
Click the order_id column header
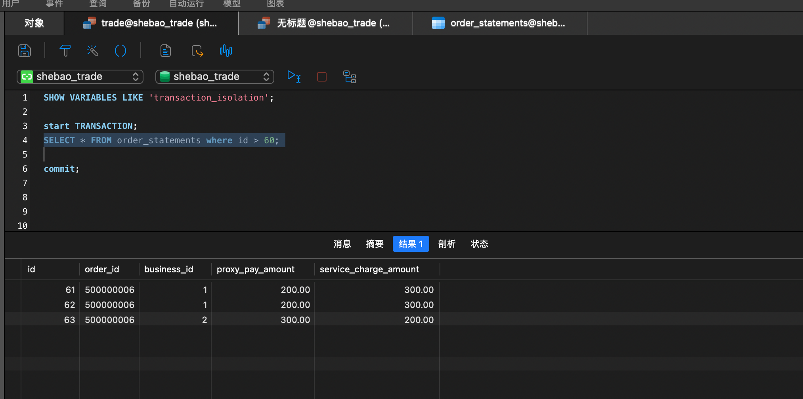pyautogui.click(x=109, y=269)
